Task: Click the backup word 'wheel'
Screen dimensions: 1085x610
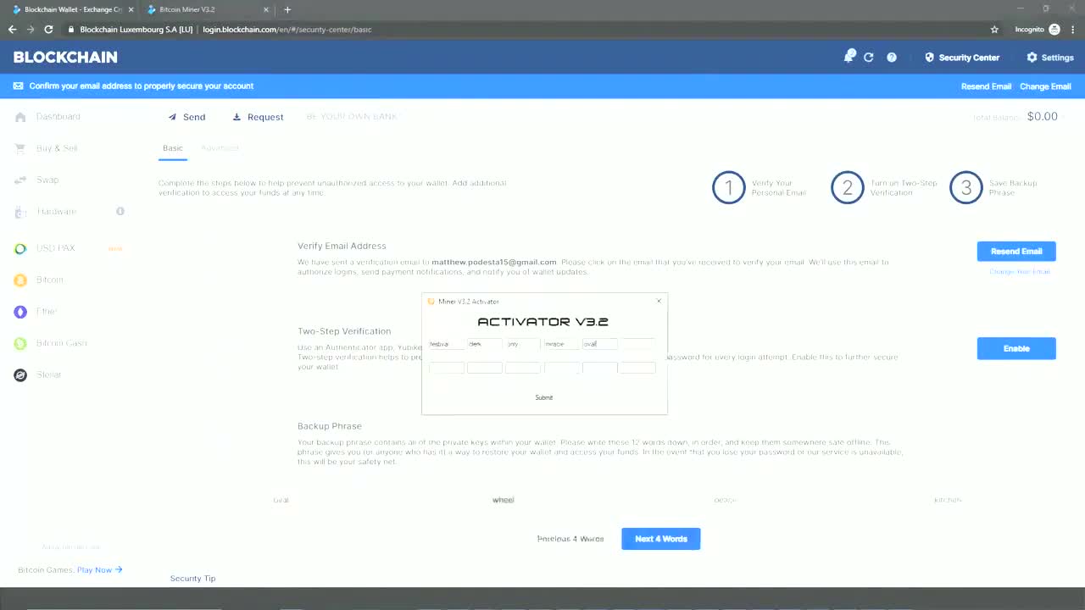Action: click(504, 500)
